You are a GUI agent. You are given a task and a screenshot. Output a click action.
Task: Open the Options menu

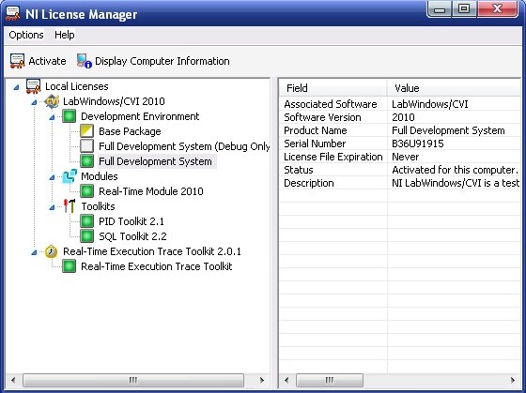click(26, 35)
